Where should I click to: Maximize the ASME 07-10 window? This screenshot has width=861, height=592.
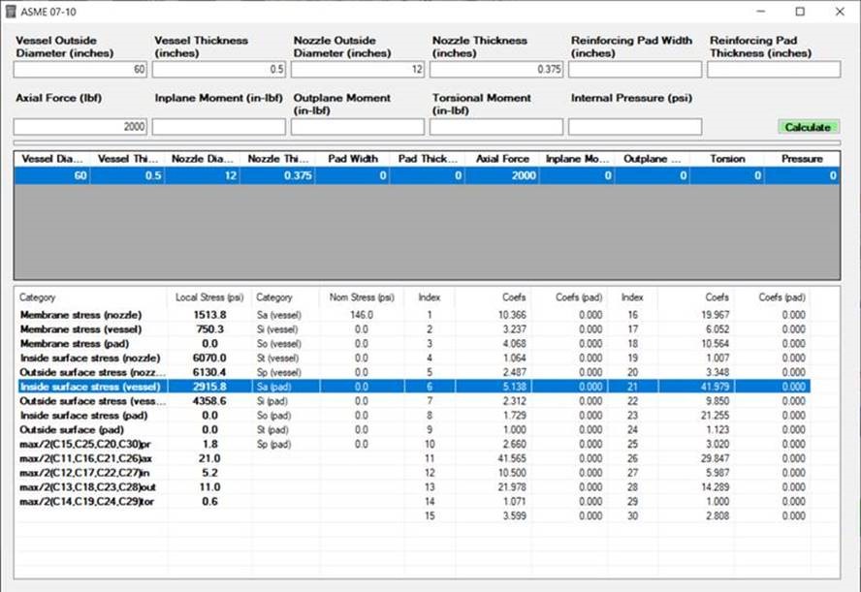point(800,12)
